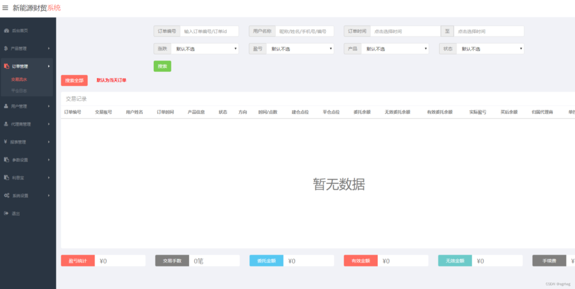Click the 新能源财贸系统 title
The image size is (575, 289).
point(36,8)
